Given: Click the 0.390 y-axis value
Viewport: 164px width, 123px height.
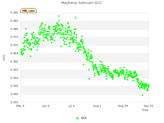Looking at the screenshot, I should pos(14,13).
